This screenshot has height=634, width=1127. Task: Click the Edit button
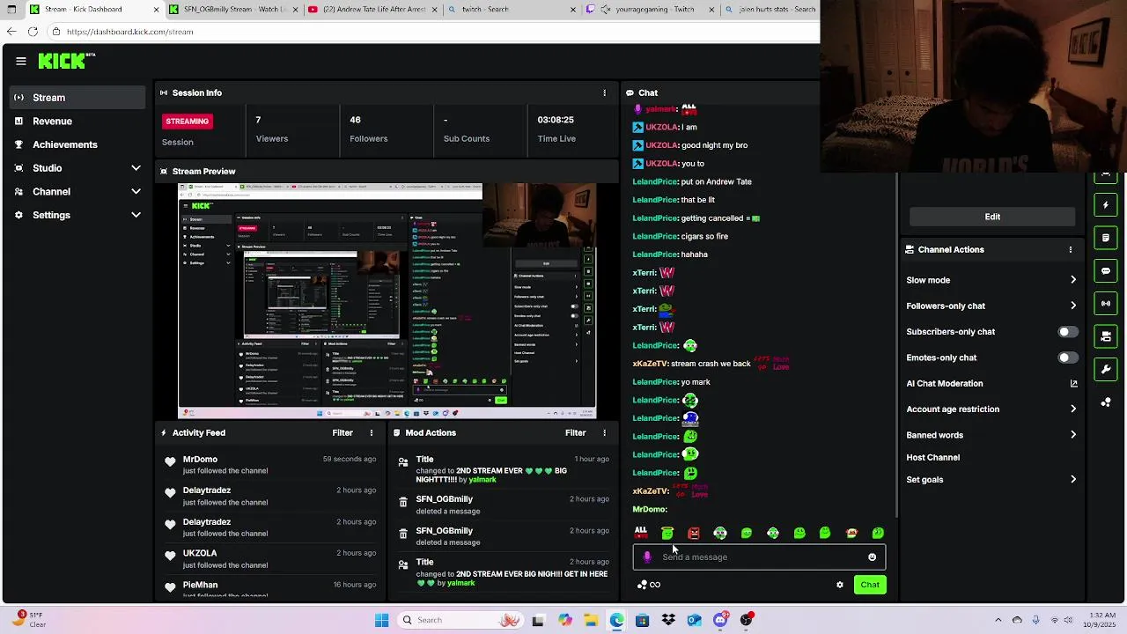(992, 217)
